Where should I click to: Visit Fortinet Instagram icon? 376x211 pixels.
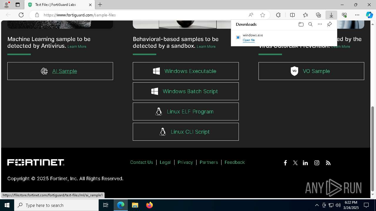317,163
